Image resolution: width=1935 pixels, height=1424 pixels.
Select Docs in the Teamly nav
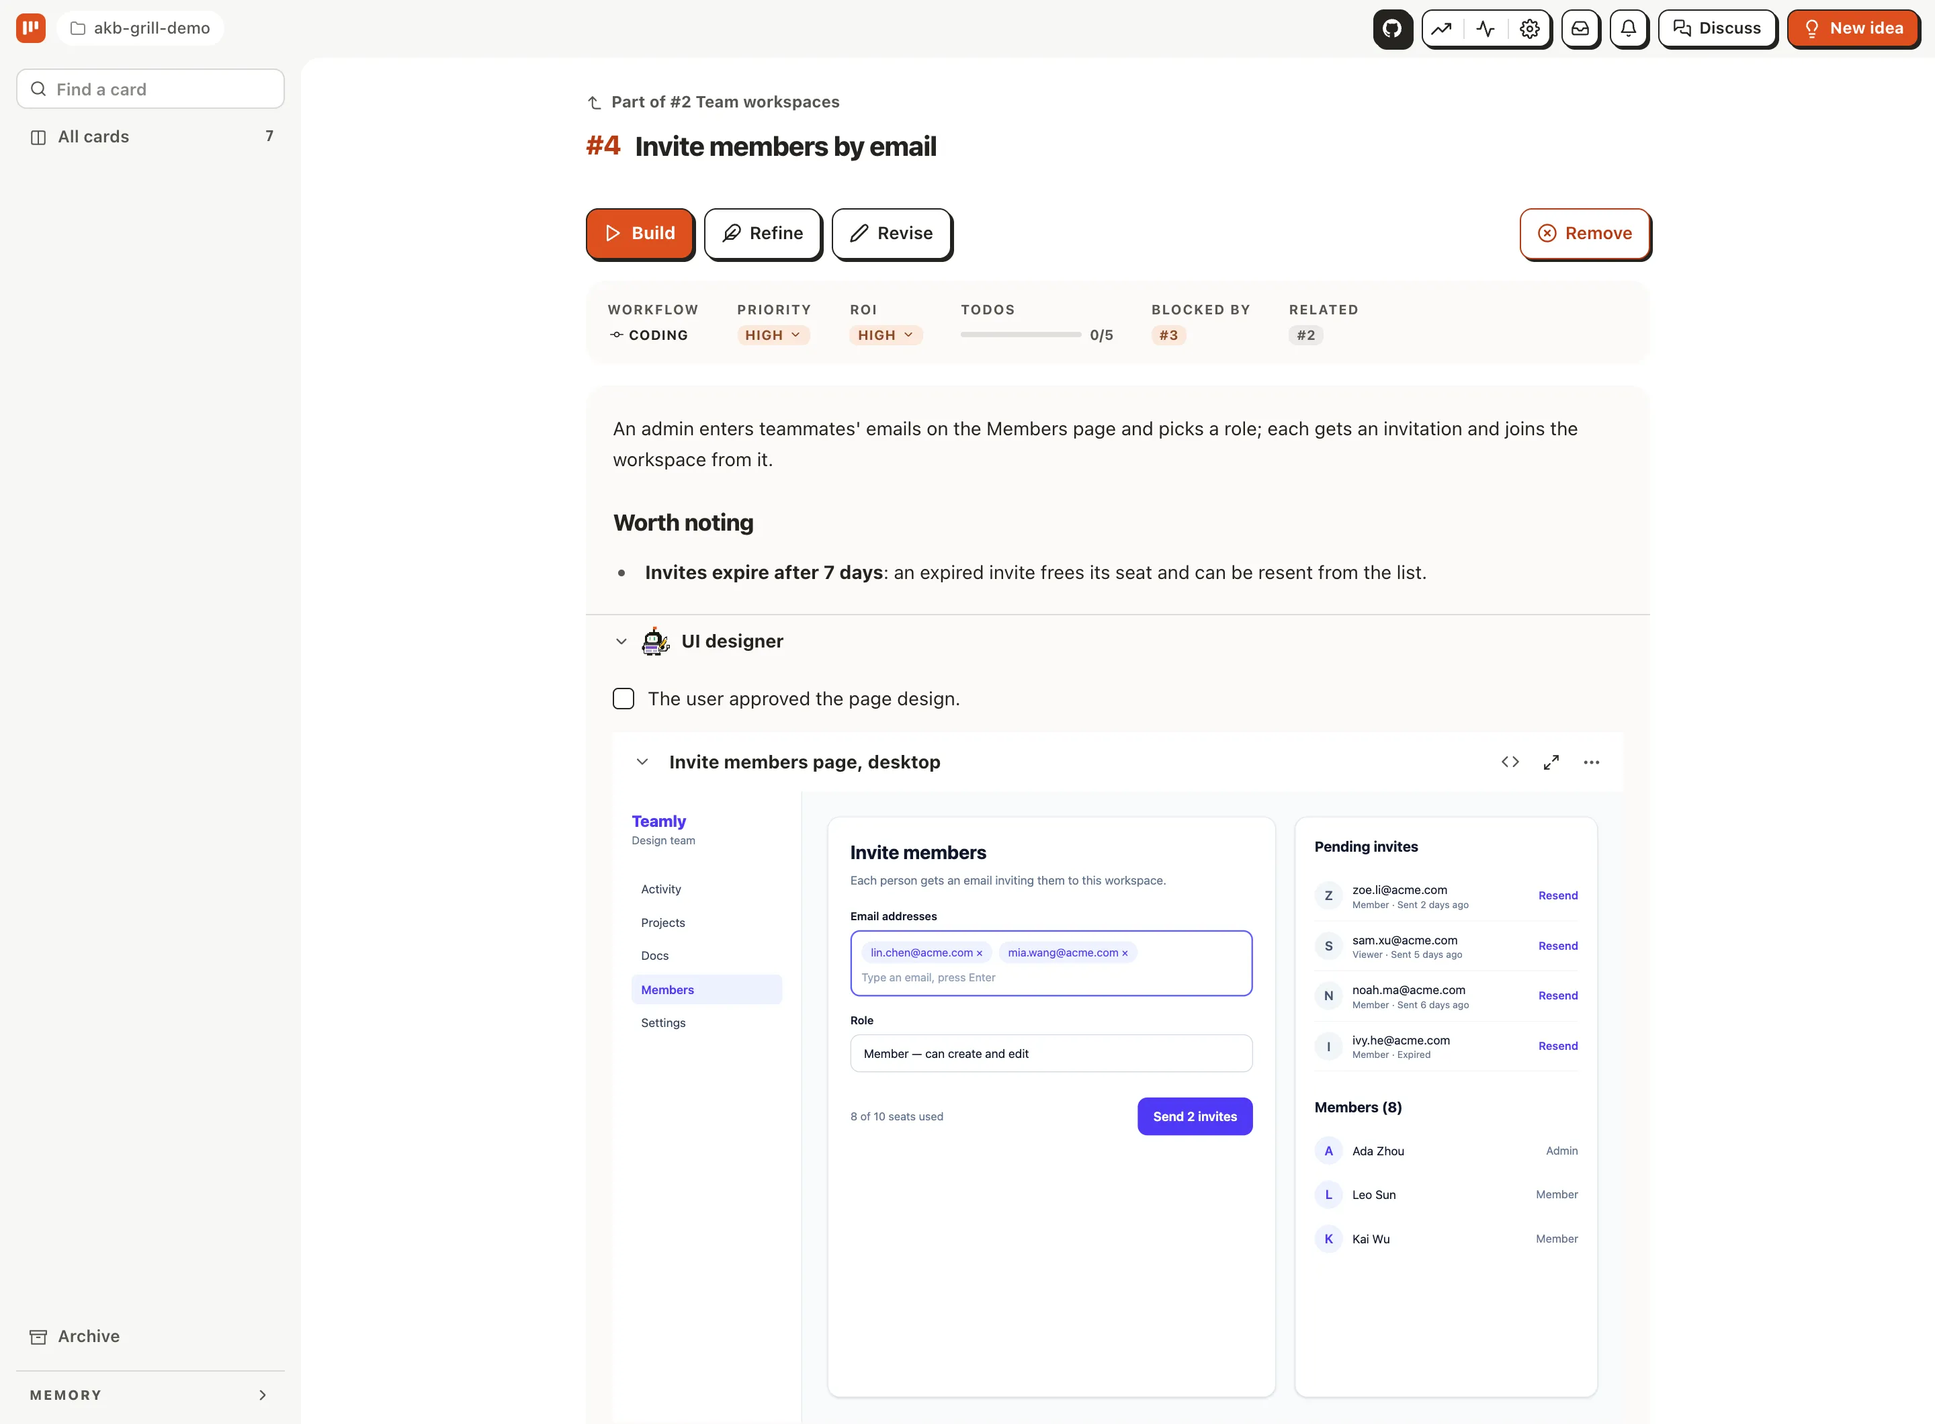(x=706, y=956)
